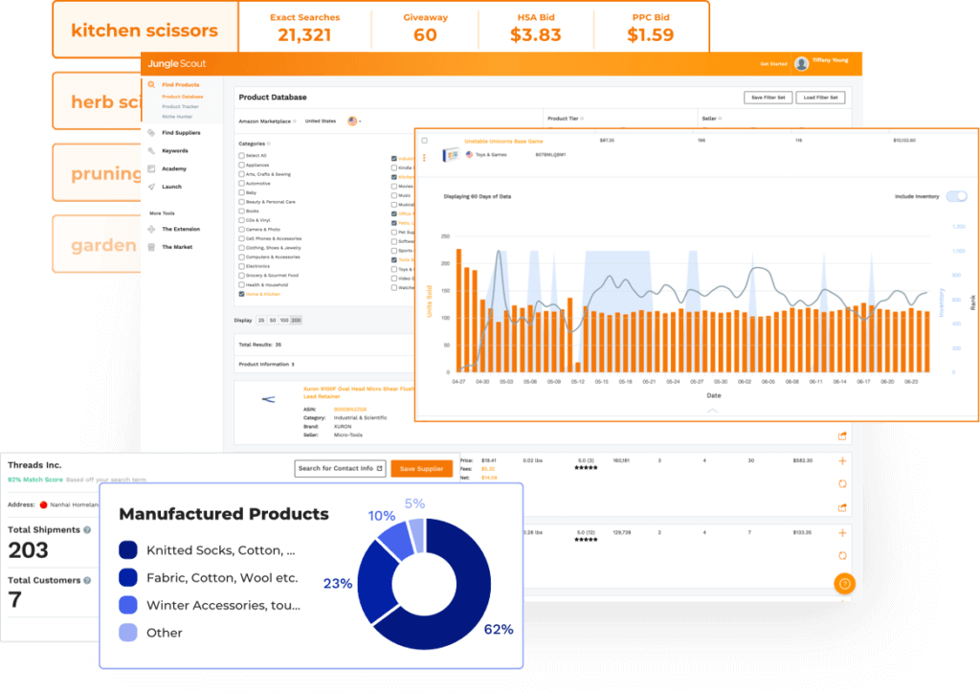Open Product Database in the sidebar
The image size is (980, 692).
coord(183,97)
